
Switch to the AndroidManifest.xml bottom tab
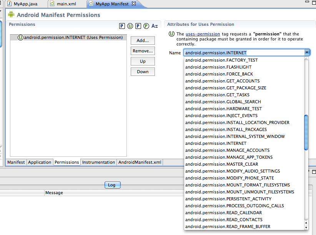pyautogui.click(x=140, y=162)
